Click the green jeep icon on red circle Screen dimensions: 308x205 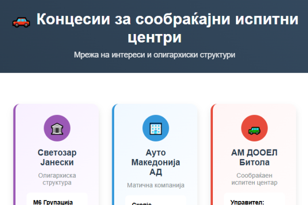point(254,128)
